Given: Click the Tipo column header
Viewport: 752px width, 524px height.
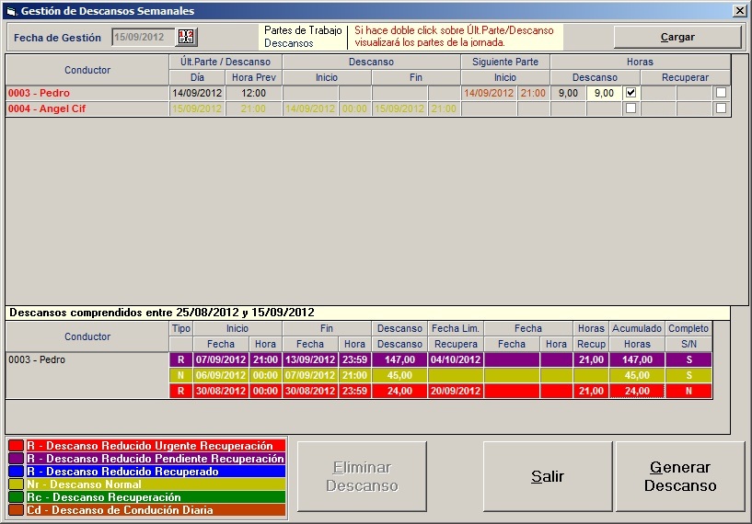Looking at the screenshot, I should tap(180, 328).
